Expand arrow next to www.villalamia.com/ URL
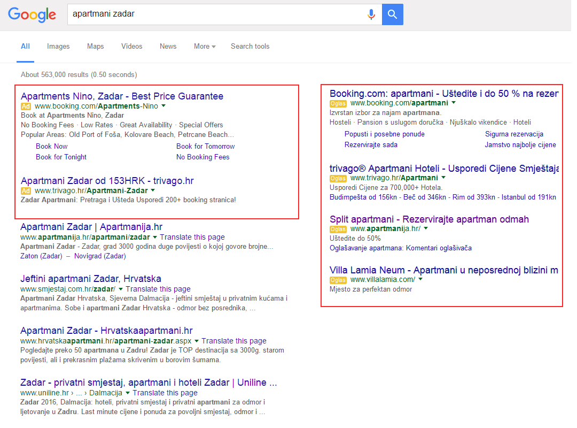 point(420,279)
